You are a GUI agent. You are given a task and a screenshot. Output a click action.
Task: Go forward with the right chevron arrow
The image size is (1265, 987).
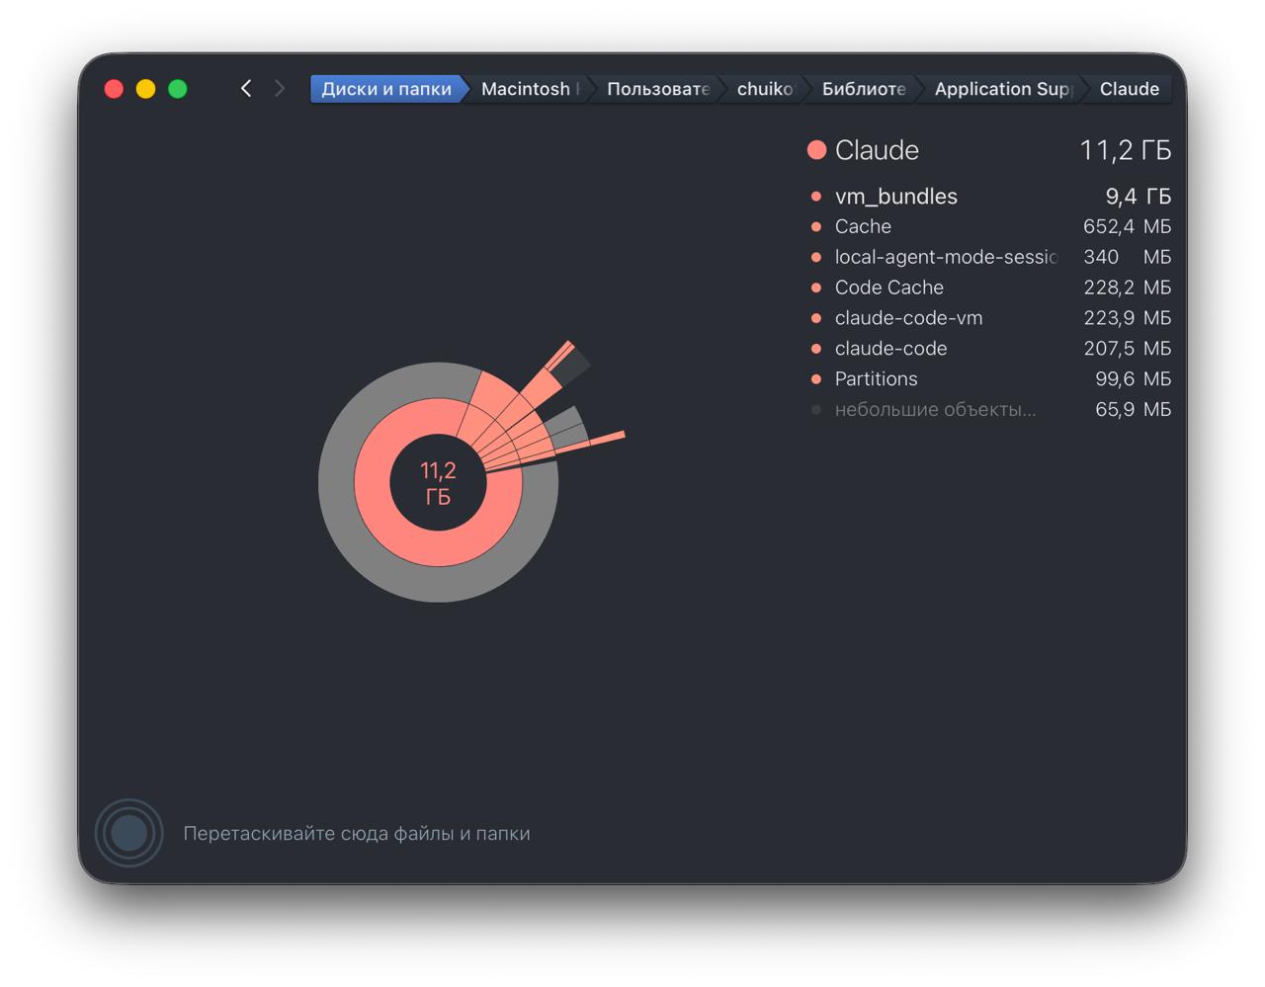click(x=280, y=89)
